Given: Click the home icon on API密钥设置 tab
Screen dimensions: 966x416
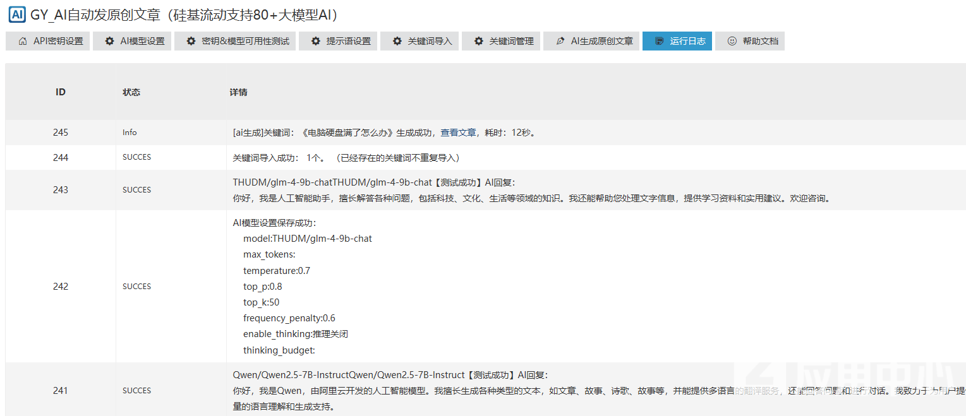Looking at the screenshot, I should pos(23,42).
